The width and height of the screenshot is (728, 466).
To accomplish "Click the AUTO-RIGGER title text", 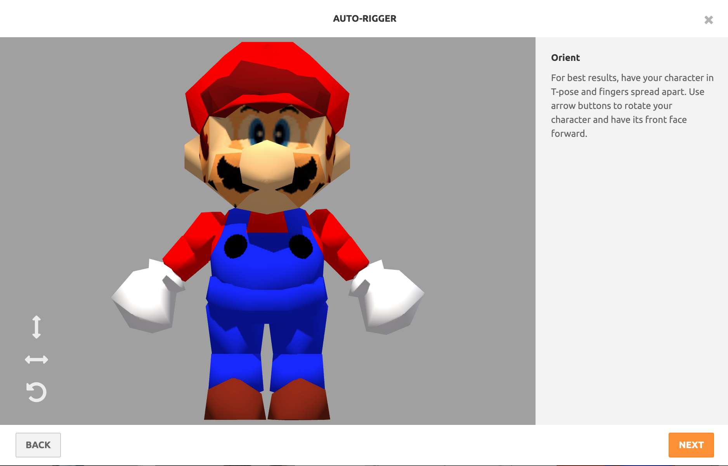I will pos(364,19).
